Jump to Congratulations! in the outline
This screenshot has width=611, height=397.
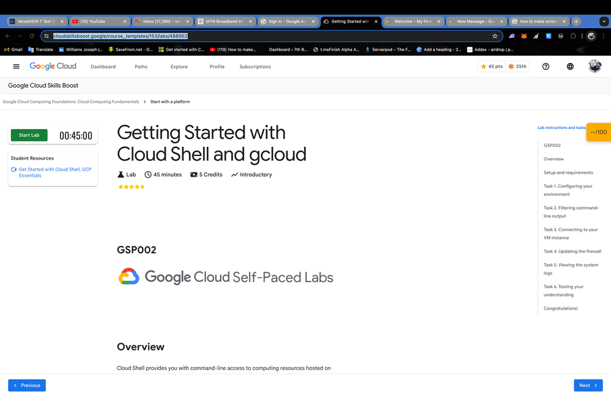561,308
